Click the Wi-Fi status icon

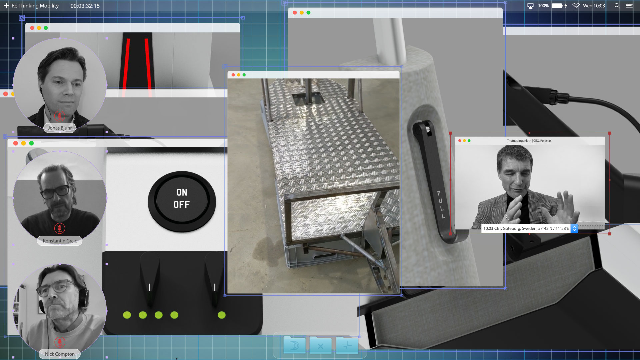576,6
